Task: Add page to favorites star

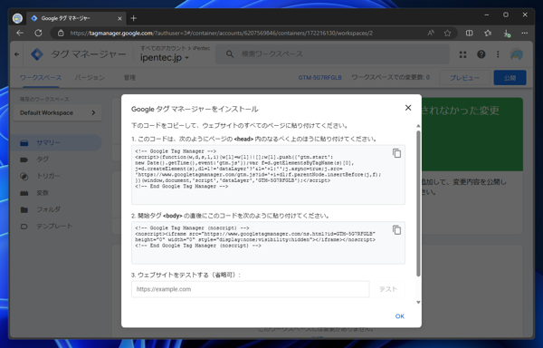Action: tap(447, 33)
